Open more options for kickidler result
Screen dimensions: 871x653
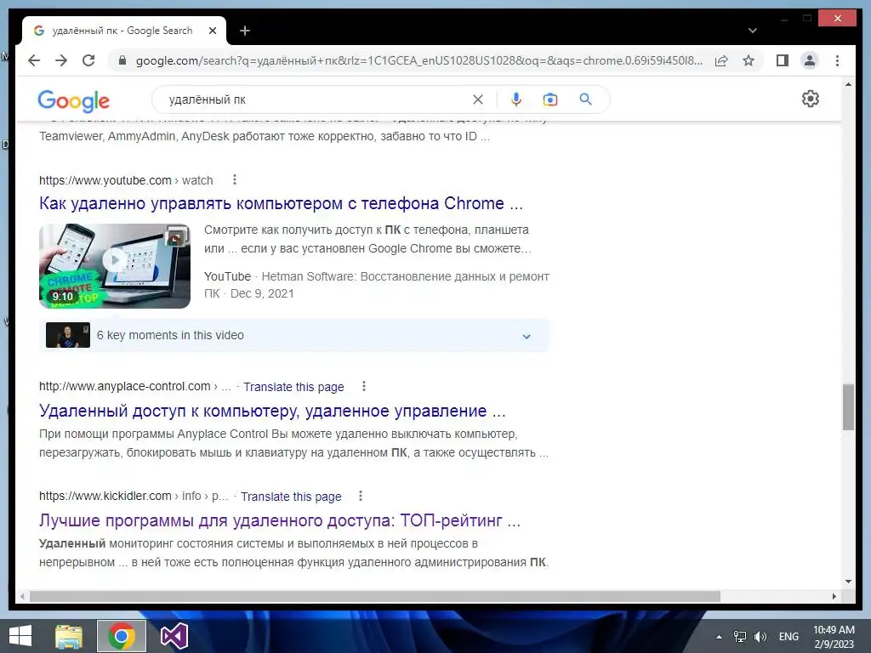coord(361,496)
